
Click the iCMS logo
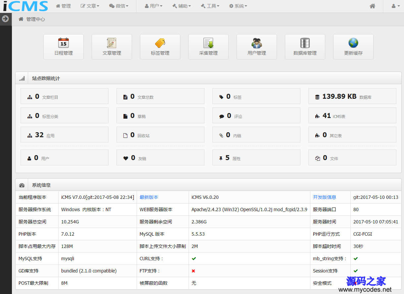(25, 6)
